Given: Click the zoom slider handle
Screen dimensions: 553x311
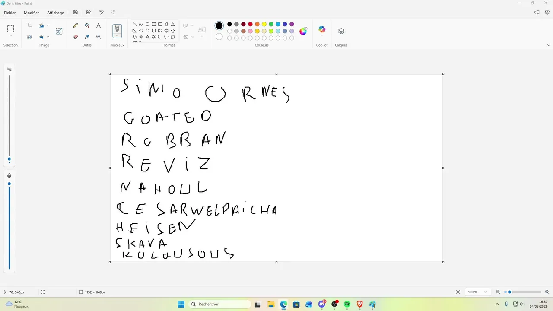Looking at the screenshot, I should tap(509, 292).
